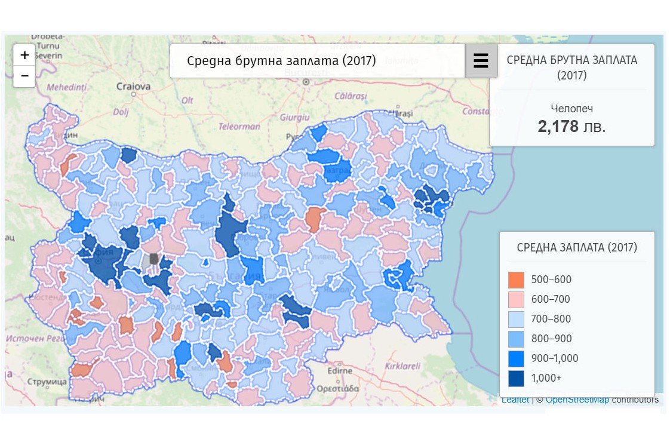670x436 pixels.
Task: Click the 800–900 light blue legend swatch
Action: coord(516,339)
